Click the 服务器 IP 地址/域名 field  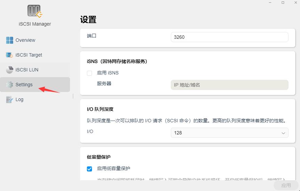tap(229, 85)
